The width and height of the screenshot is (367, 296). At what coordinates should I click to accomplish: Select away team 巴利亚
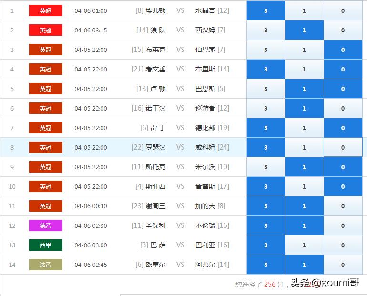click(x=205, y=245)
